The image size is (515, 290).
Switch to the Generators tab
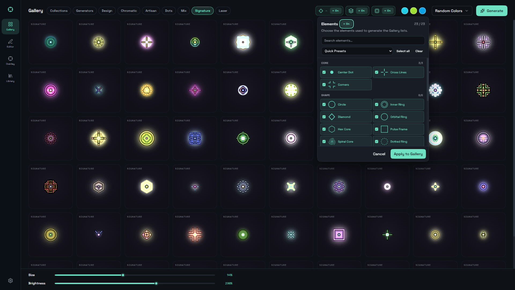[x=84, y=11]
